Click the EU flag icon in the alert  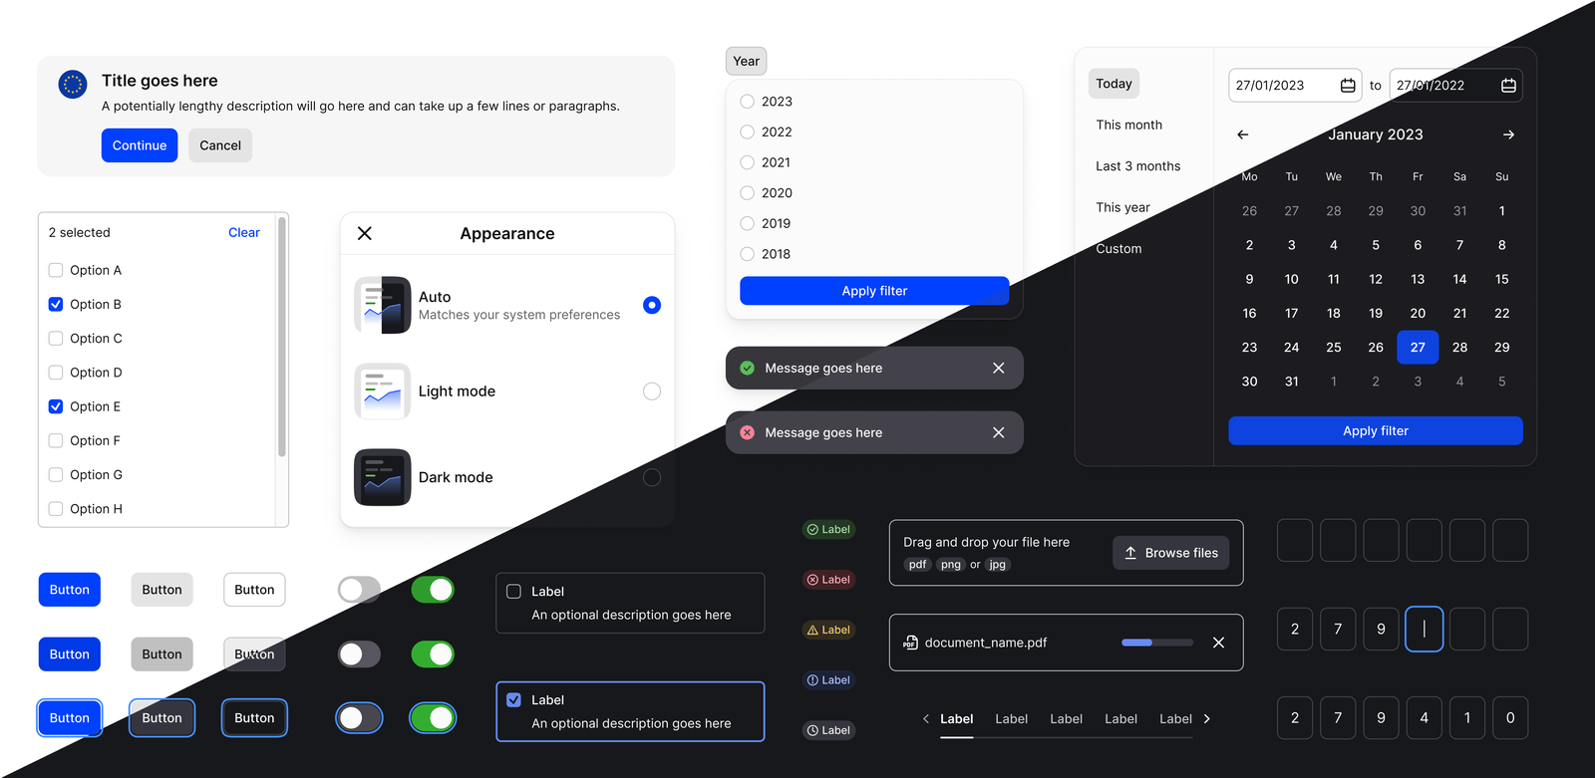73,85
